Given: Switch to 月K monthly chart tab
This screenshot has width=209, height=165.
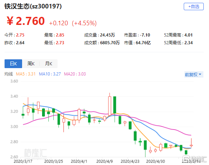Looking at the screenshot, I should point(48,64).
